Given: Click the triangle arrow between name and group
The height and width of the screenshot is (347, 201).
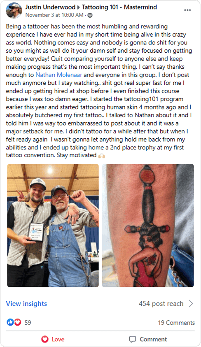Looking at the screenshot, I should (79, 7).
